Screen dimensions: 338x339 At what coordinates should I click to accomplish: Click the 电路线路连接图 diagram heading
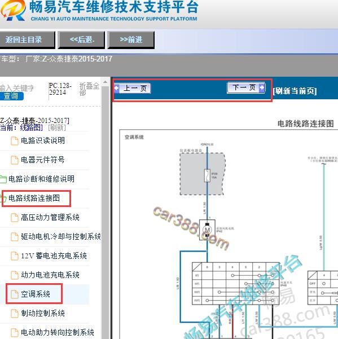click(305, 124)
